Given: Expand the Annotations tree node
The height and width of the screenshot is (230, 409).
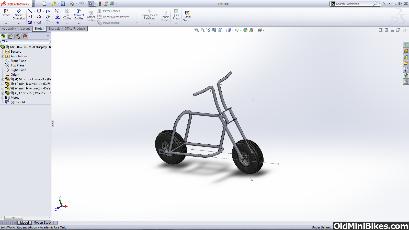Looking at the screenshot, I should [3, 56].
